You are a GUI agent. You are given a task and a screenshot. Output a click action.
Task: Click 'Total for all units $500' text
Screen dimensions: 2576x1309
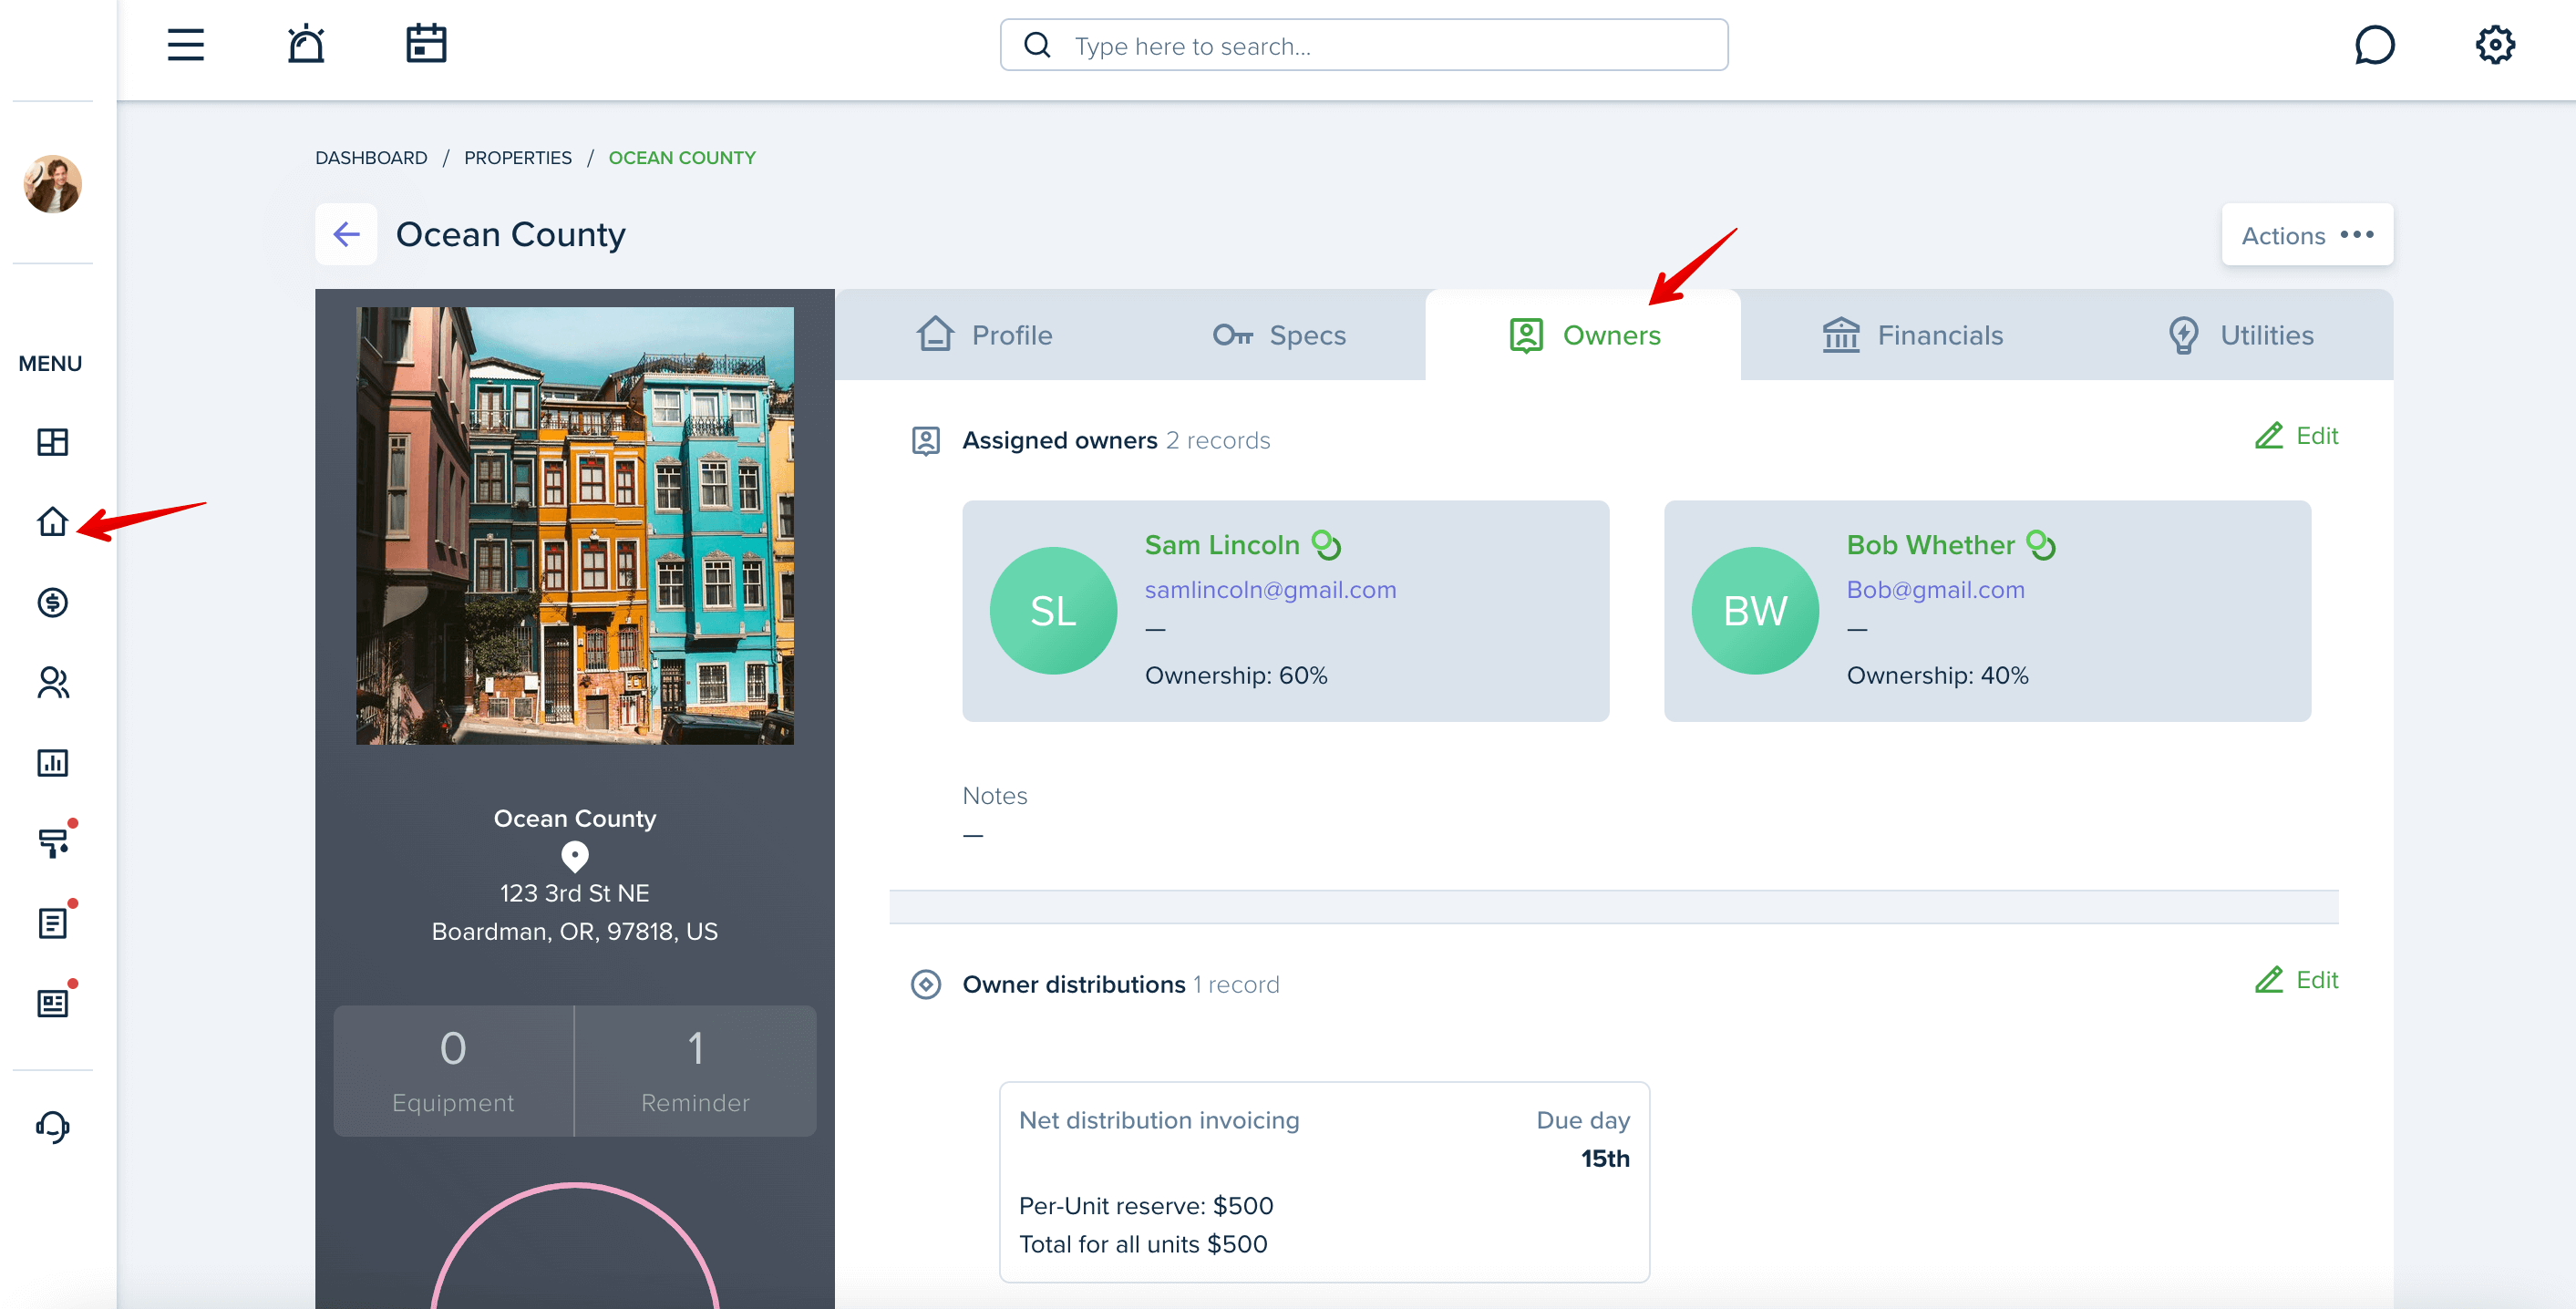pos(1143,1244)
